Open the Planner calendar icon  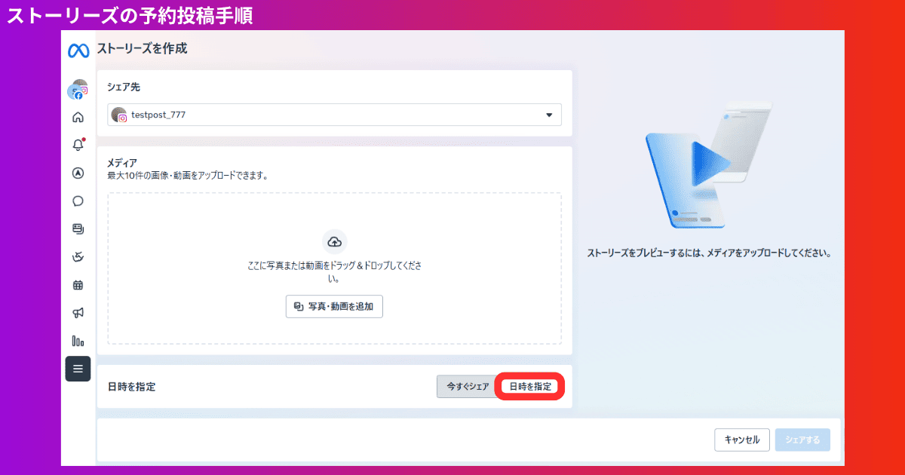coord(78,284)
